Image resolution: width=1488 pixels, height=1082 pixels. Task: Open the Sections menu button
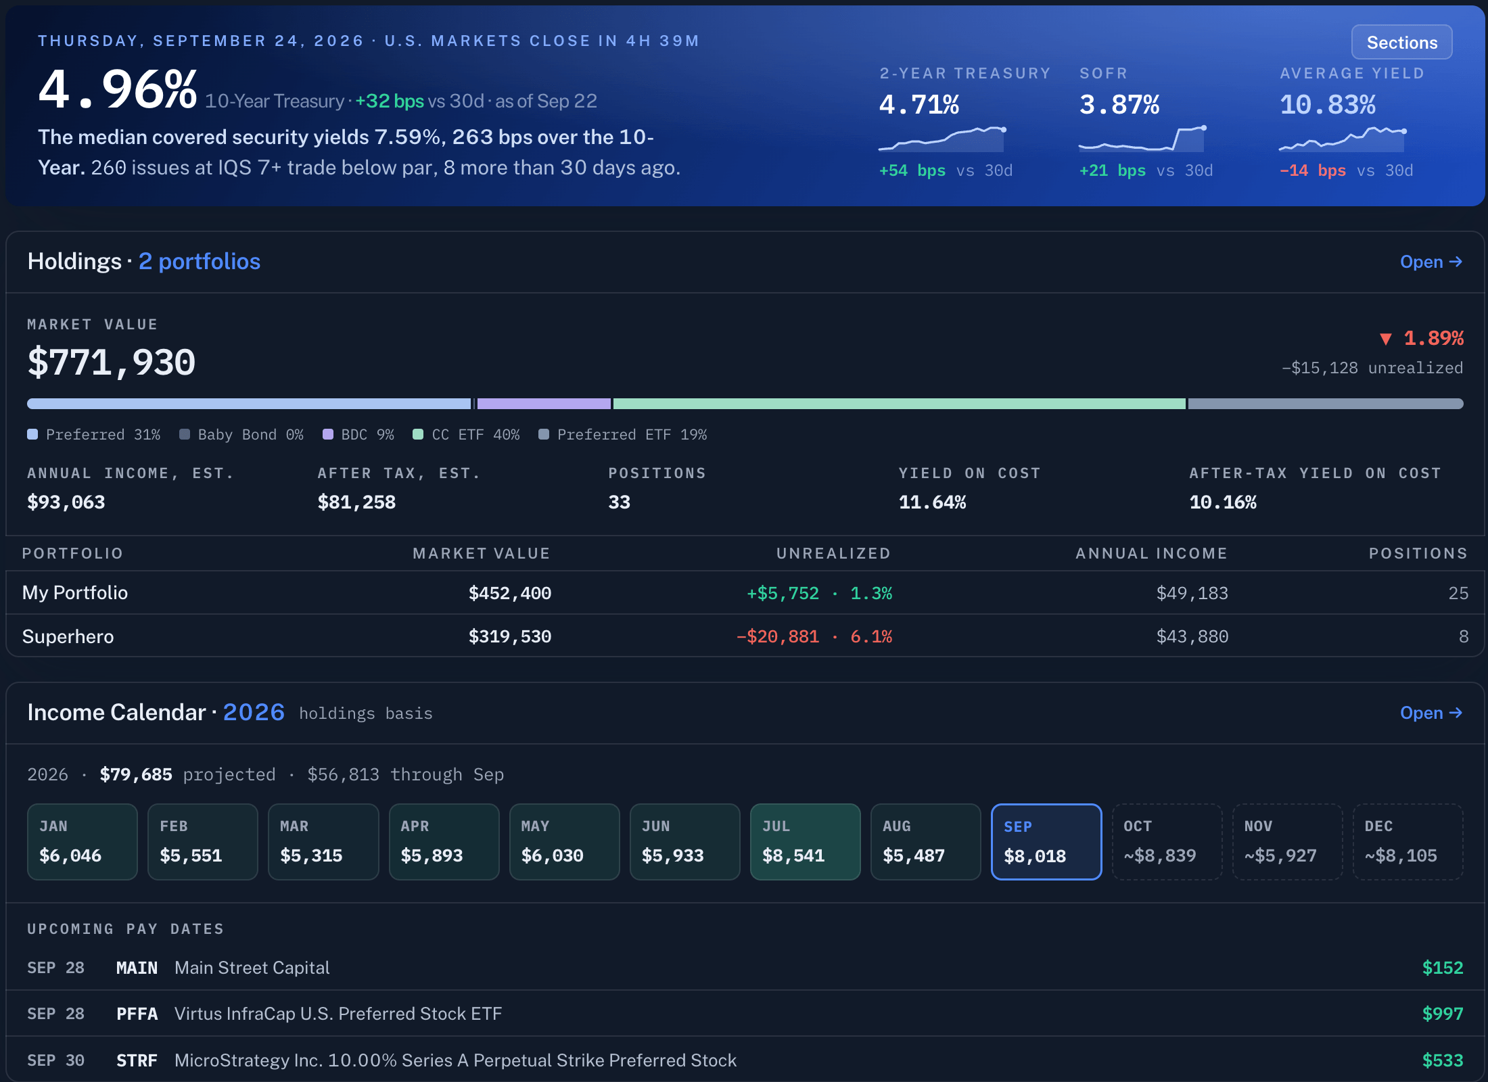point(1401,42)
